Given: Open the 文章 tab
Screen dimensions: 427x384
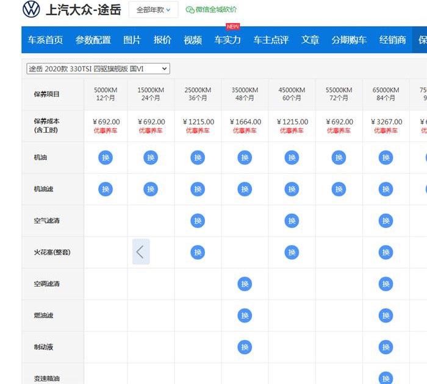Looking at the screenshot, I should 310,40.
